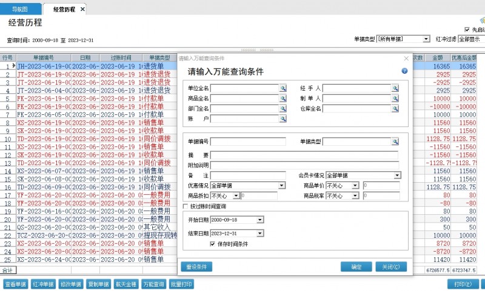Viewport: 485px width, 291px height.
Task: Sort by 单据编号 column header
Action: point(44,57)
